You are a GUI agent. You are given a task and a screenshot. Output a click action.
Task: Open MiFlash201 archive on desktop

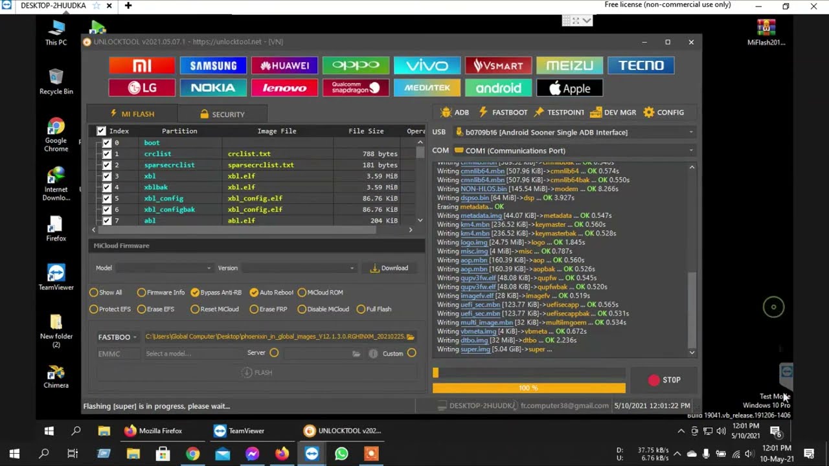click(x=766, y=32)
